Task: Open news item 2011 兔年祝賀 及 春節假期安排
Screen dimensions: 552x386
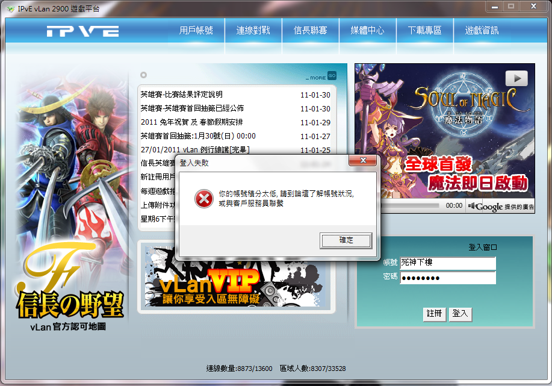Action: point(192,122)
